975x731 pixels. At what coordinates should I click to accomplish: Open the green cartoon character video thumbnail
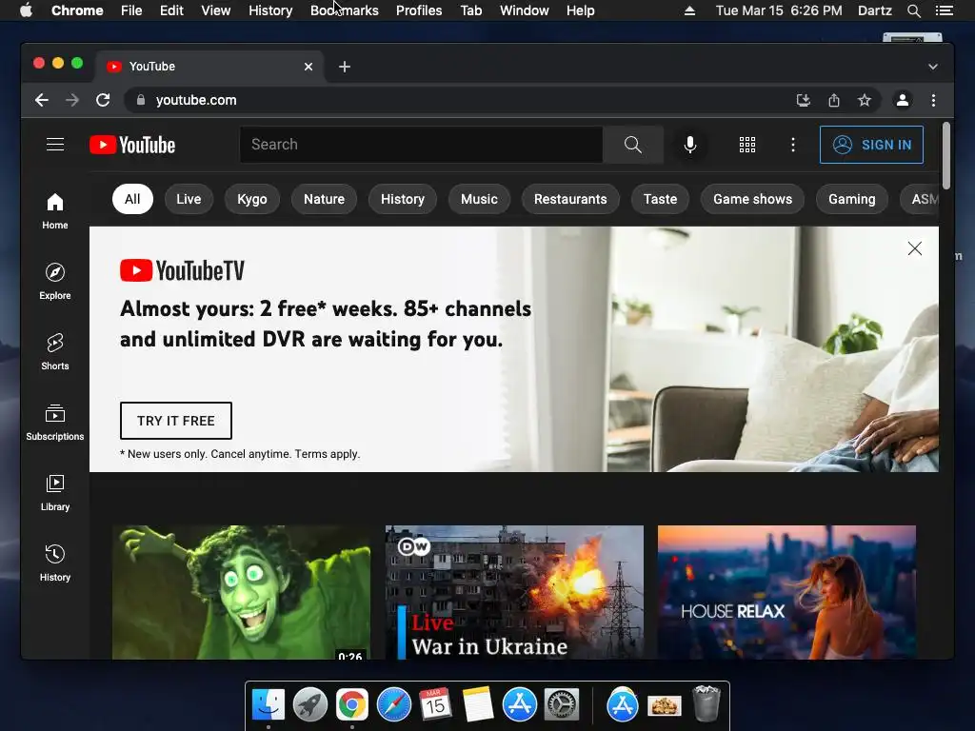(x=241, y=592)
